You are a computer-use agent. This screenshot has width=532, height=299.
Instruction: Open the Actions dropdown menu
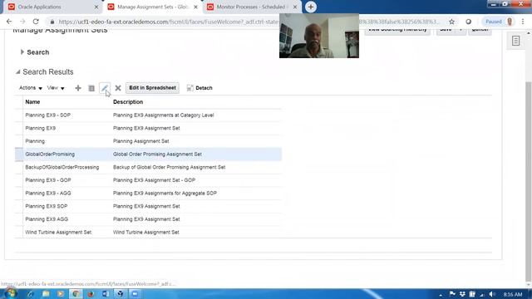click(x=31, y=88)
